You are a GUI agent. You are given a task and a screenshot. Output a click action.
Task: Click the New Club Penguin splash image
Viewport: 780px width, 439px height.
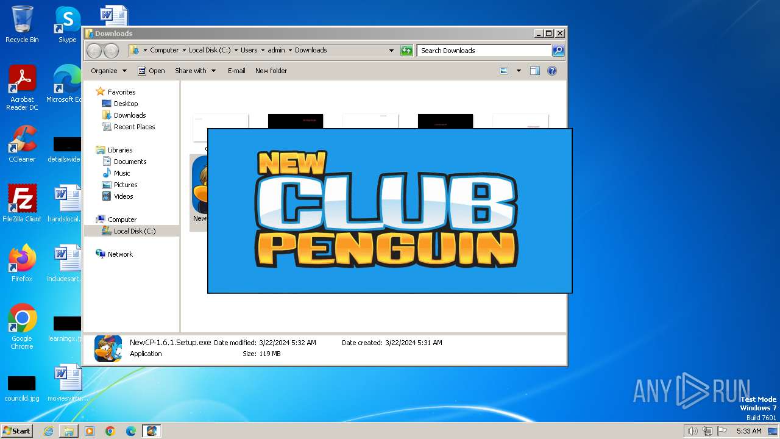click(389, 210)
